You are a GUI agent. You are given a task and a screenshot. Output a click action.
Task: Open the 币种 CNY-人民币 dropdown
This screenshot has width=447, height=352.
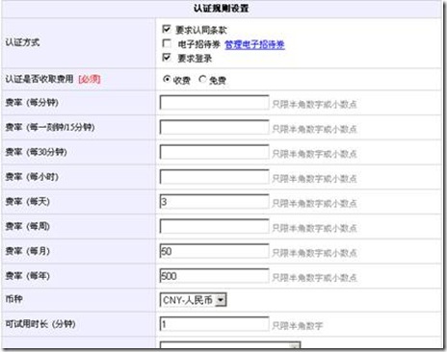tap(193, 300)
